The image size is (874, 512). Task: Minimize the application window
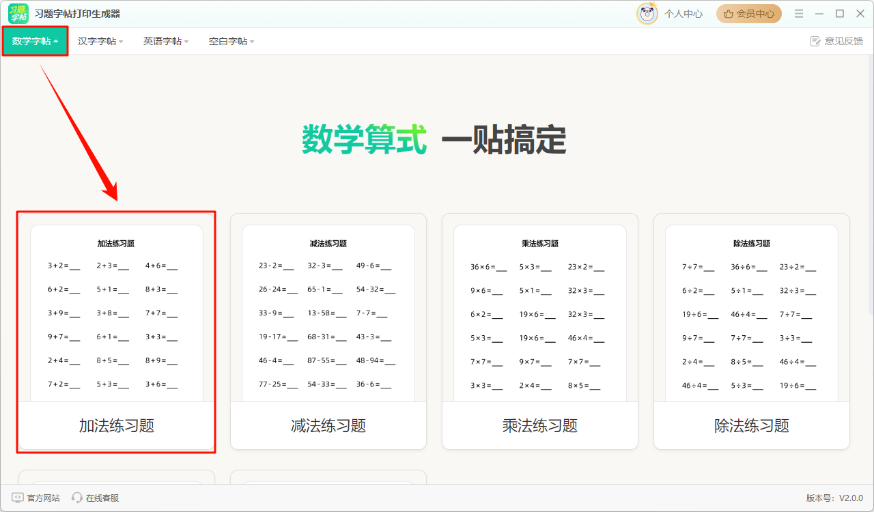coord(819,14)
